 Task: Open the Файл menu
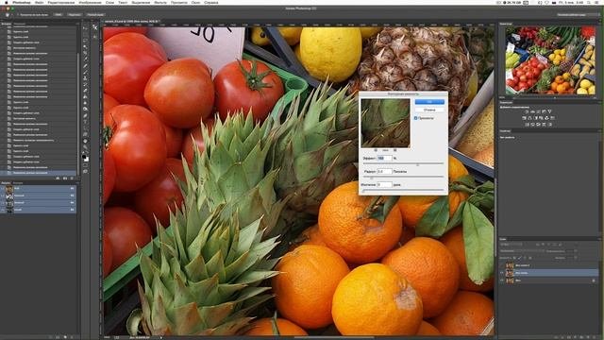coord(40,2)
